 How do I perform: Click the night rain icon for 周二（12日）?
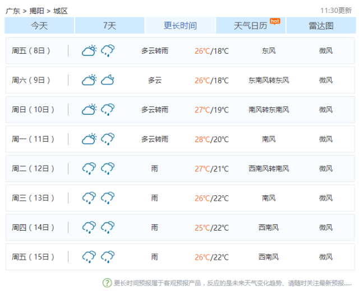pos(108,168)
